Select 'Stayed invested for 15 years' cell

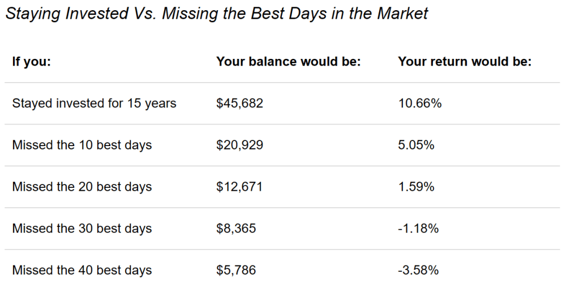coord(94,104)
